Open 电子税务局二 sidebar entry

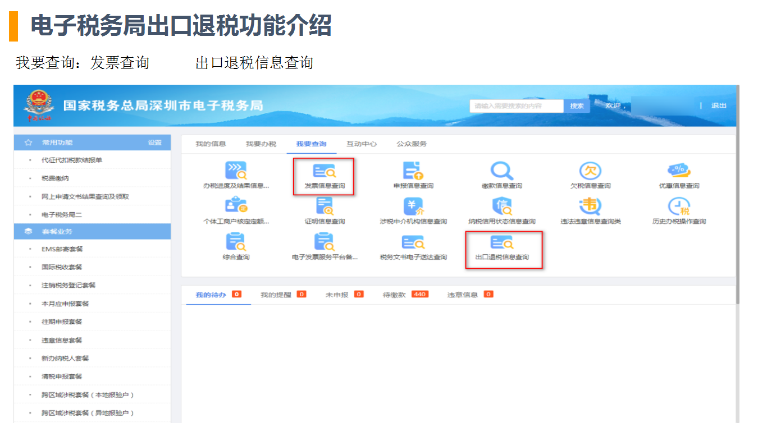[93, 215]
